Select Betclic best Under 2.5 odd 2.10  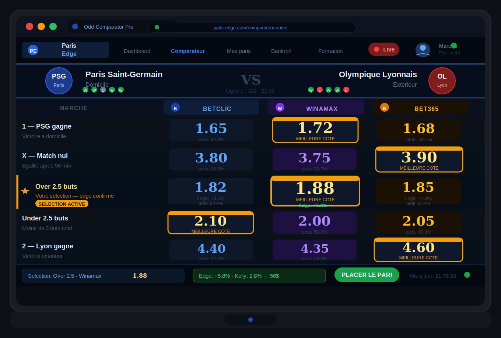(211, 223)
